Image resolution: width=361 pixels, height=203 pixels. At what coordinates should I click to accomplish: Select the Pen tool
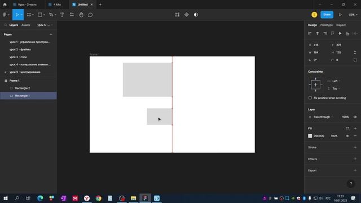click(x=51, y=15)
